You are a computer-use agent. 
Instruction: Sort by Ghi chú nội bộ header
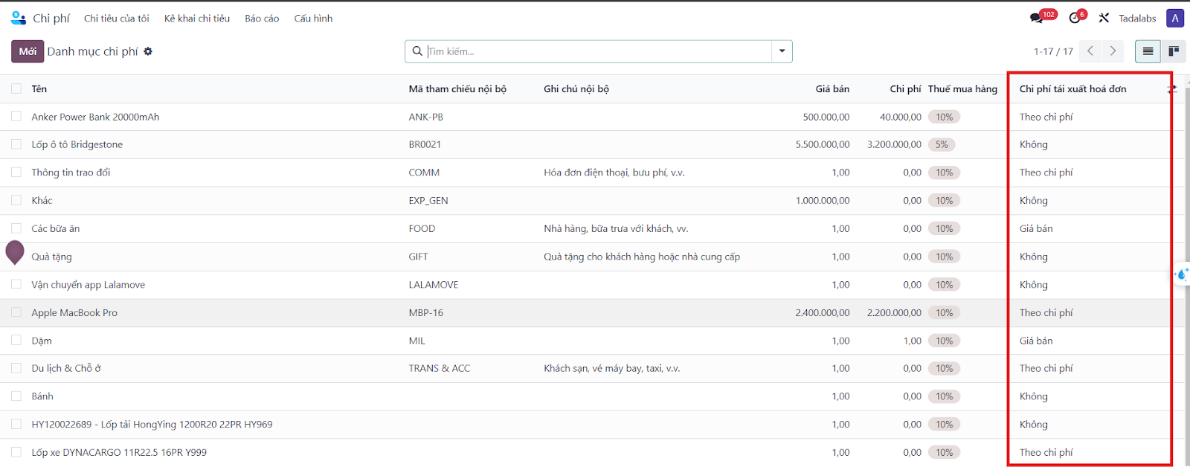point(576,88)
